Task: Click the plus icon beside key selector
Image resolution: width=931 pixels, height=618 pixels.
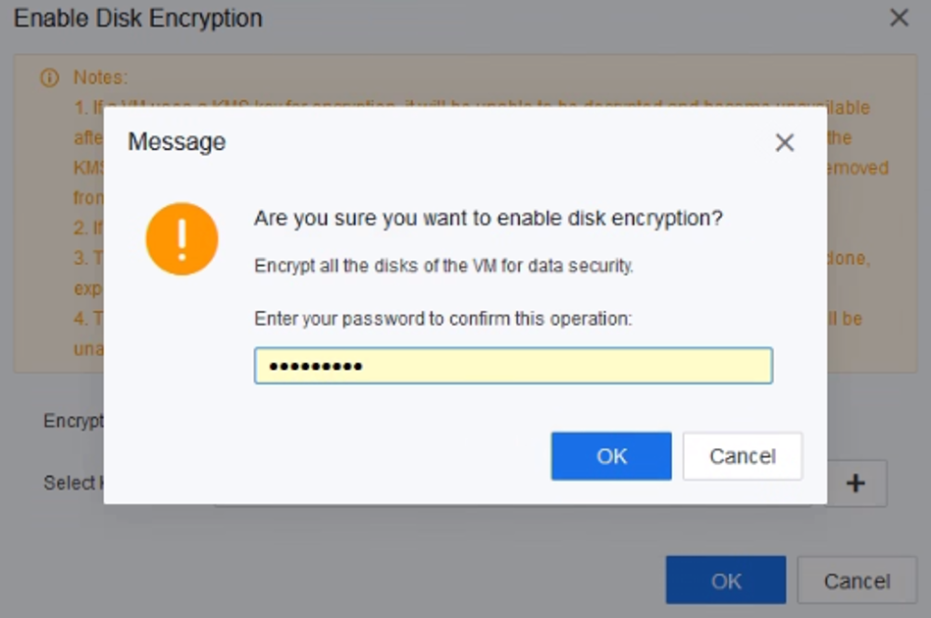Action: point(855,484)
